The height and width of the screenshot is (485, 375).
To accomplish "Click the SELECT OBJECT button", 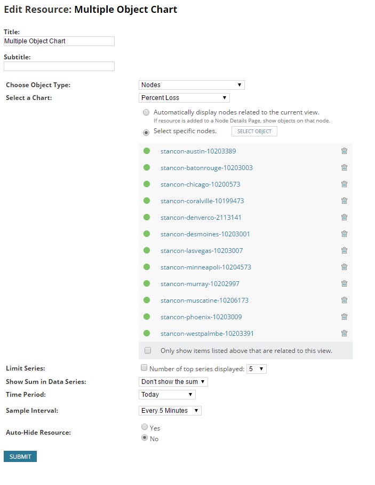I will coord(254,131).
